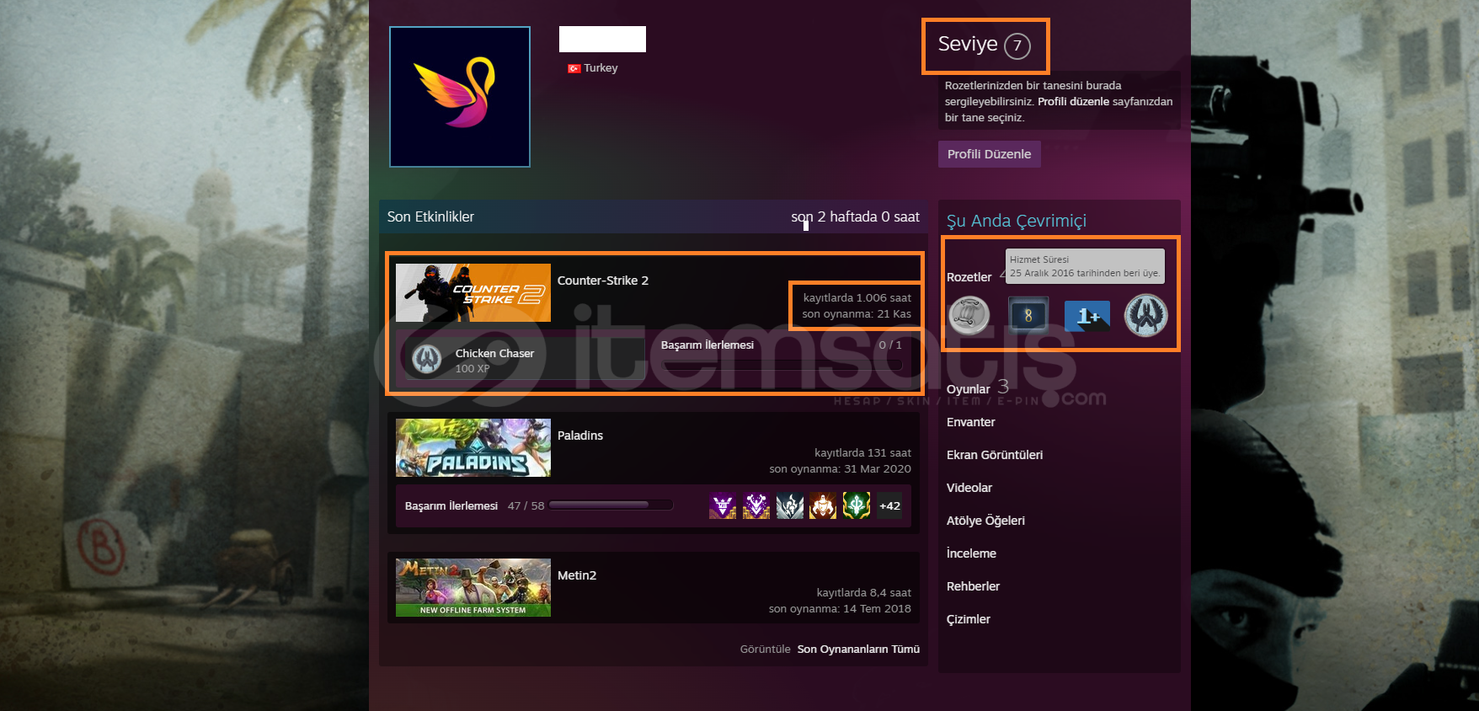Open the swan profile avatar
Screen dimensions: 1479x711
[460, 97]
